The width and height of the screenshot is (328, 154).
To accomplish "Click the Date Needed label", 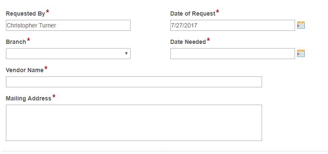I will pos(188,42).
